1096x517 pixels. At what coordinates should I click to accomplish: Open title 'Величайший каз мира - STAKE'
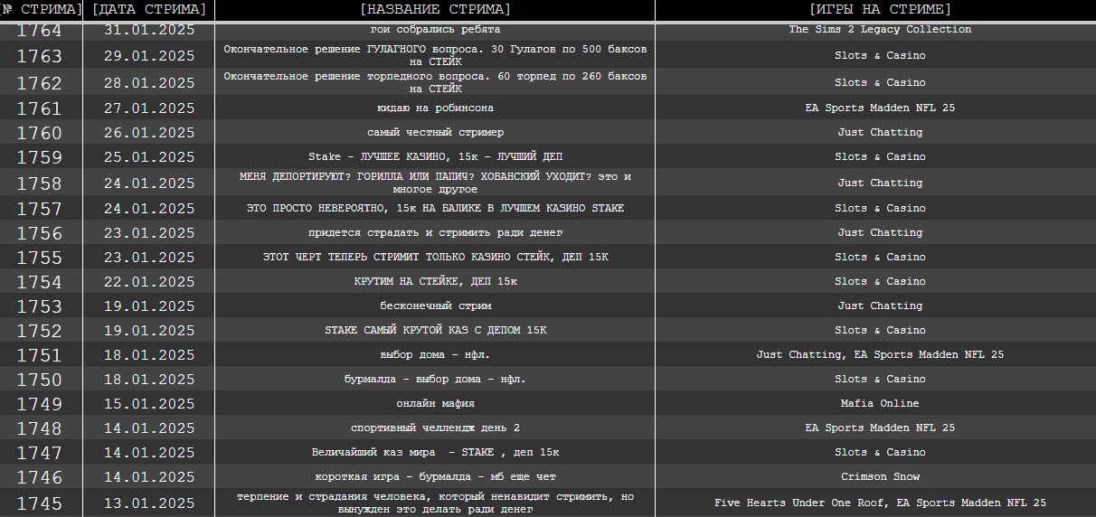pos(435,453)
